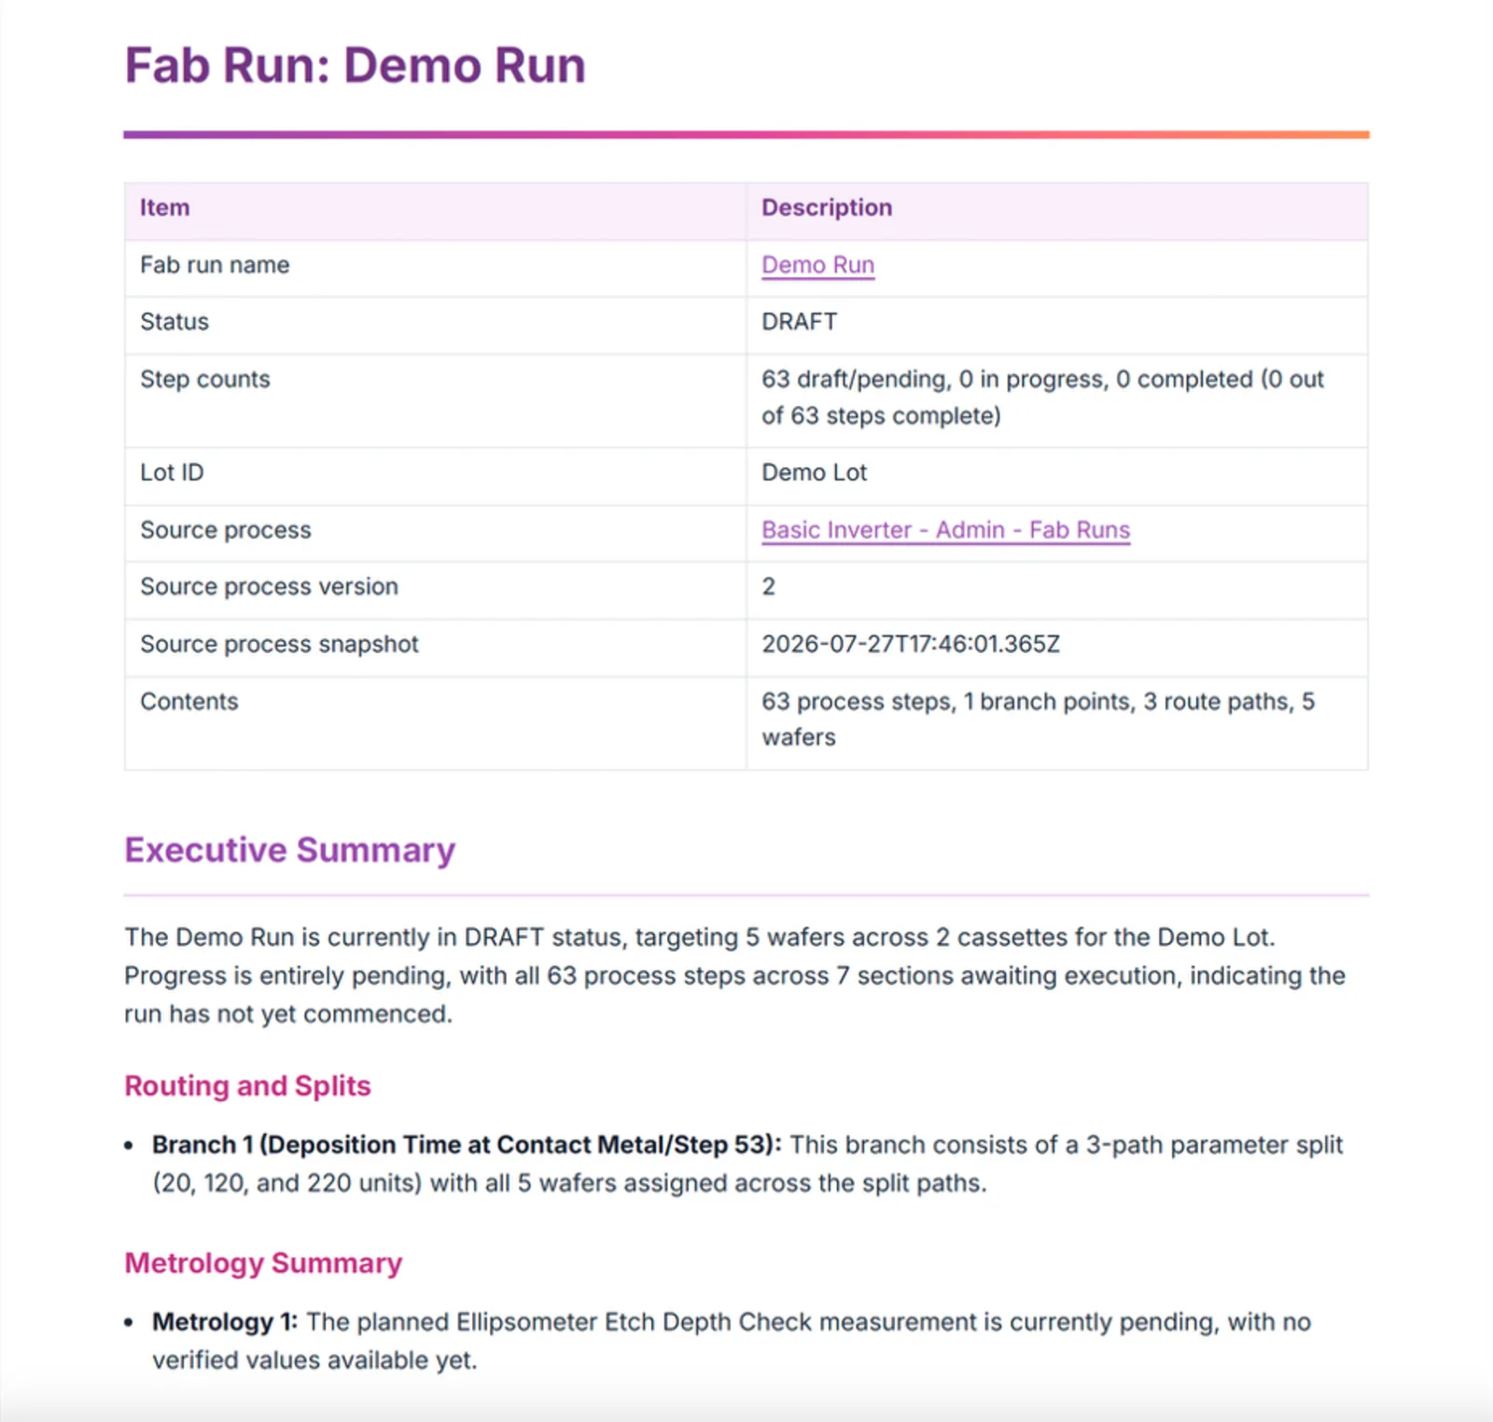Select the '63 draft/pending' step counts value
The width and height of the screenshot is (1493, 1422).
1042,397
